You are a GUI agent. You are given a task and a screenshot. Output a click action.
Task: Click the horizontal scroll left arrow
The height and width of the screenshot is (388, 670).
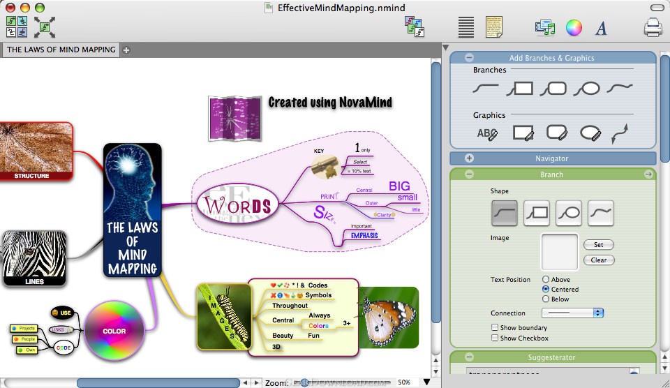(x=245, y=382)
